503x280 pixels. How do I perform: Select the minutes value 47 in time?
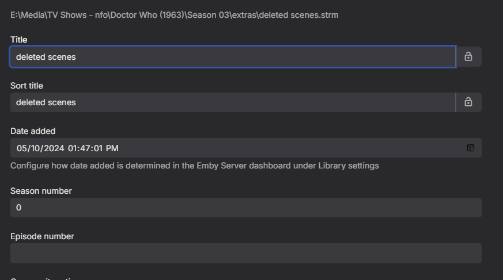click(x=86, y=148)
